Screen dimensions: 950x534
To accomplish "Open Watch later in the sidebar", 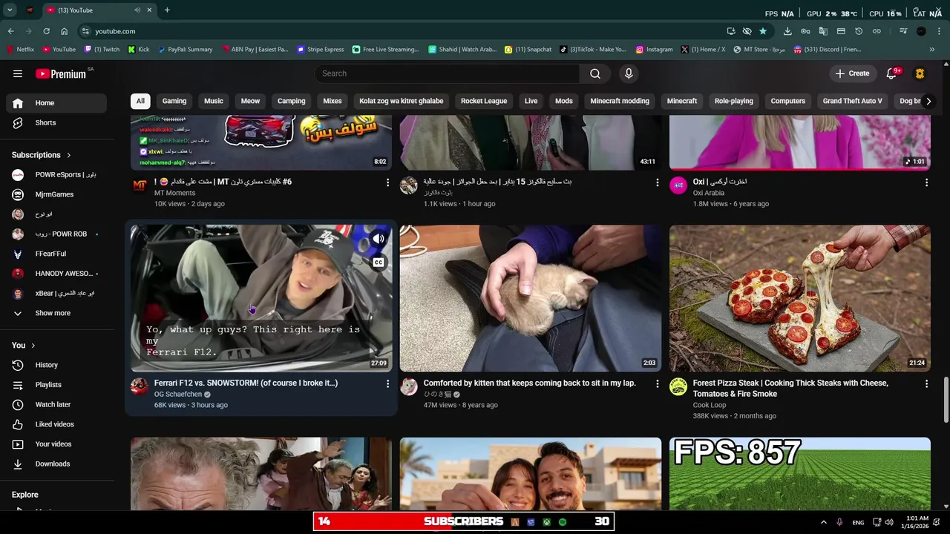I will click(56, 404).
